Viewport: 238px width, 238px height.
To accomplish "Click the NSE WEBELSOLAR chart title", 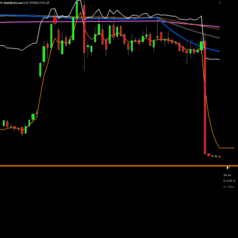I will (36, 3).
